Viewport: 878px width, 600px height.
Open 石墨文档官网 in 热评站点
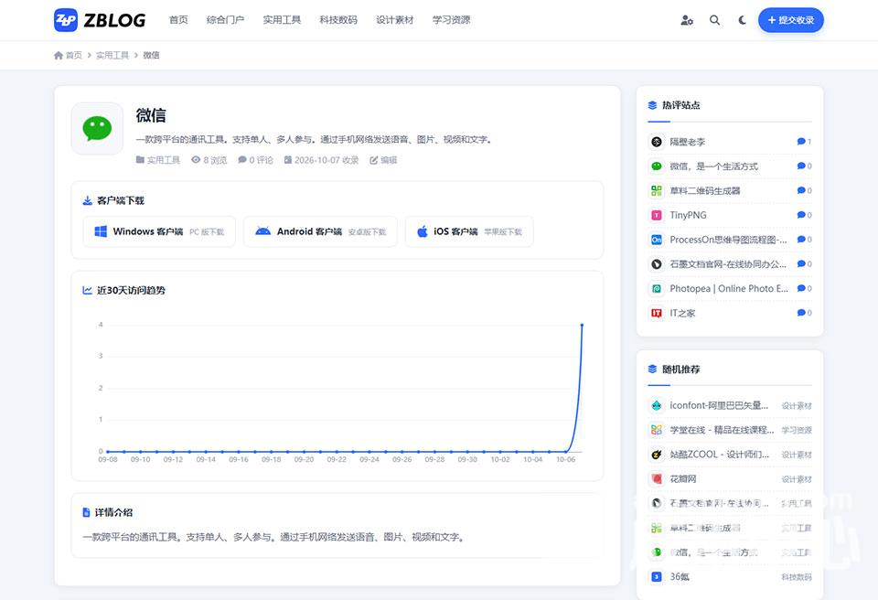(x=728, y=264)
